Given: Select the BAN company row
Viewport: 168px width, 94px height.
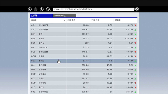Looking at the screenshot, I should click(x=83, y=34).
